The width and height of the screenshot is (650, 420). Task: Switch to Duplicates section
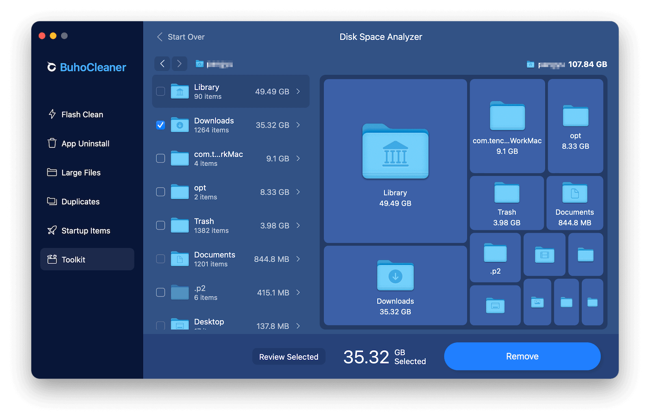pyautogui.click(x=87, y=201)
